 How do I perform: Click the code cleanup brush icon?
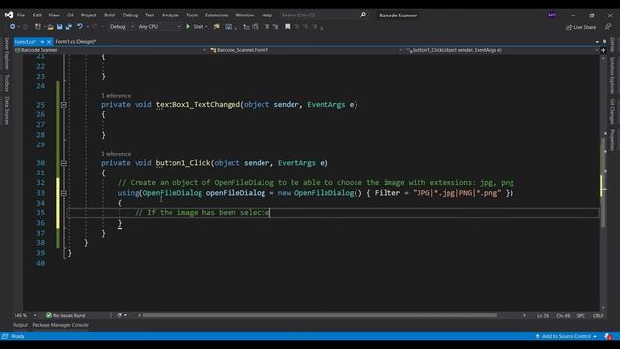(x=120, y=315)
